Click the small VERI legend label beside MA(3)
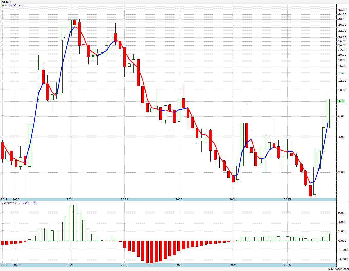The height and width of the screenshot is (271, 349). click(x=4, y=5)
